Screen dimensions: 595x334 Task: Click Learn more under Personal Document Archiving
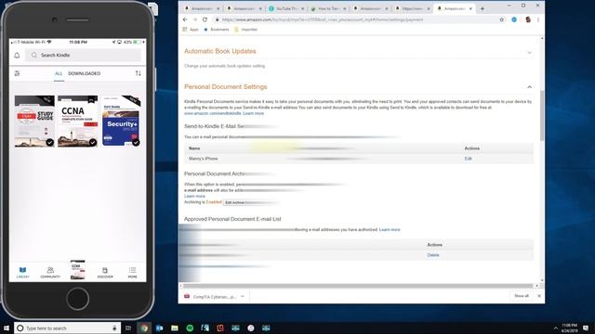pos(194,196)
